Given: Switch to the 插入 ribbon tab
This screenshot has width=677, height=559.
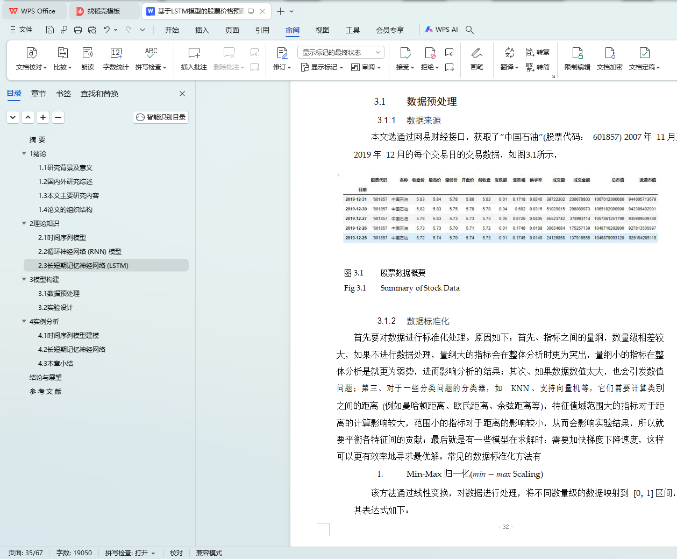Looking at the screenshot, I should click(202, 30).
